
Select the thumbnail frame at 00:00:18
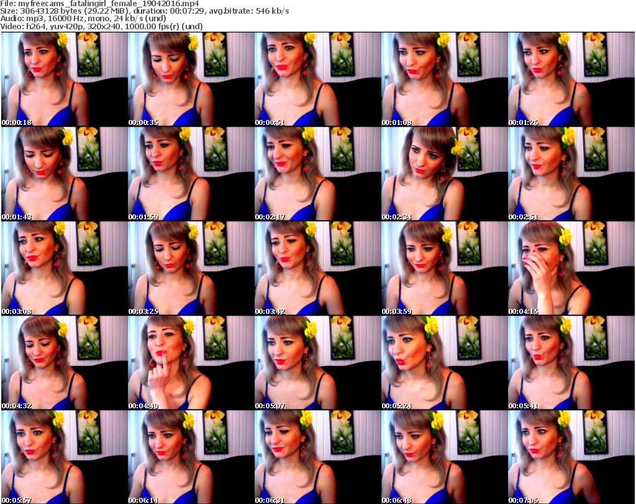(x=65, y=79)
